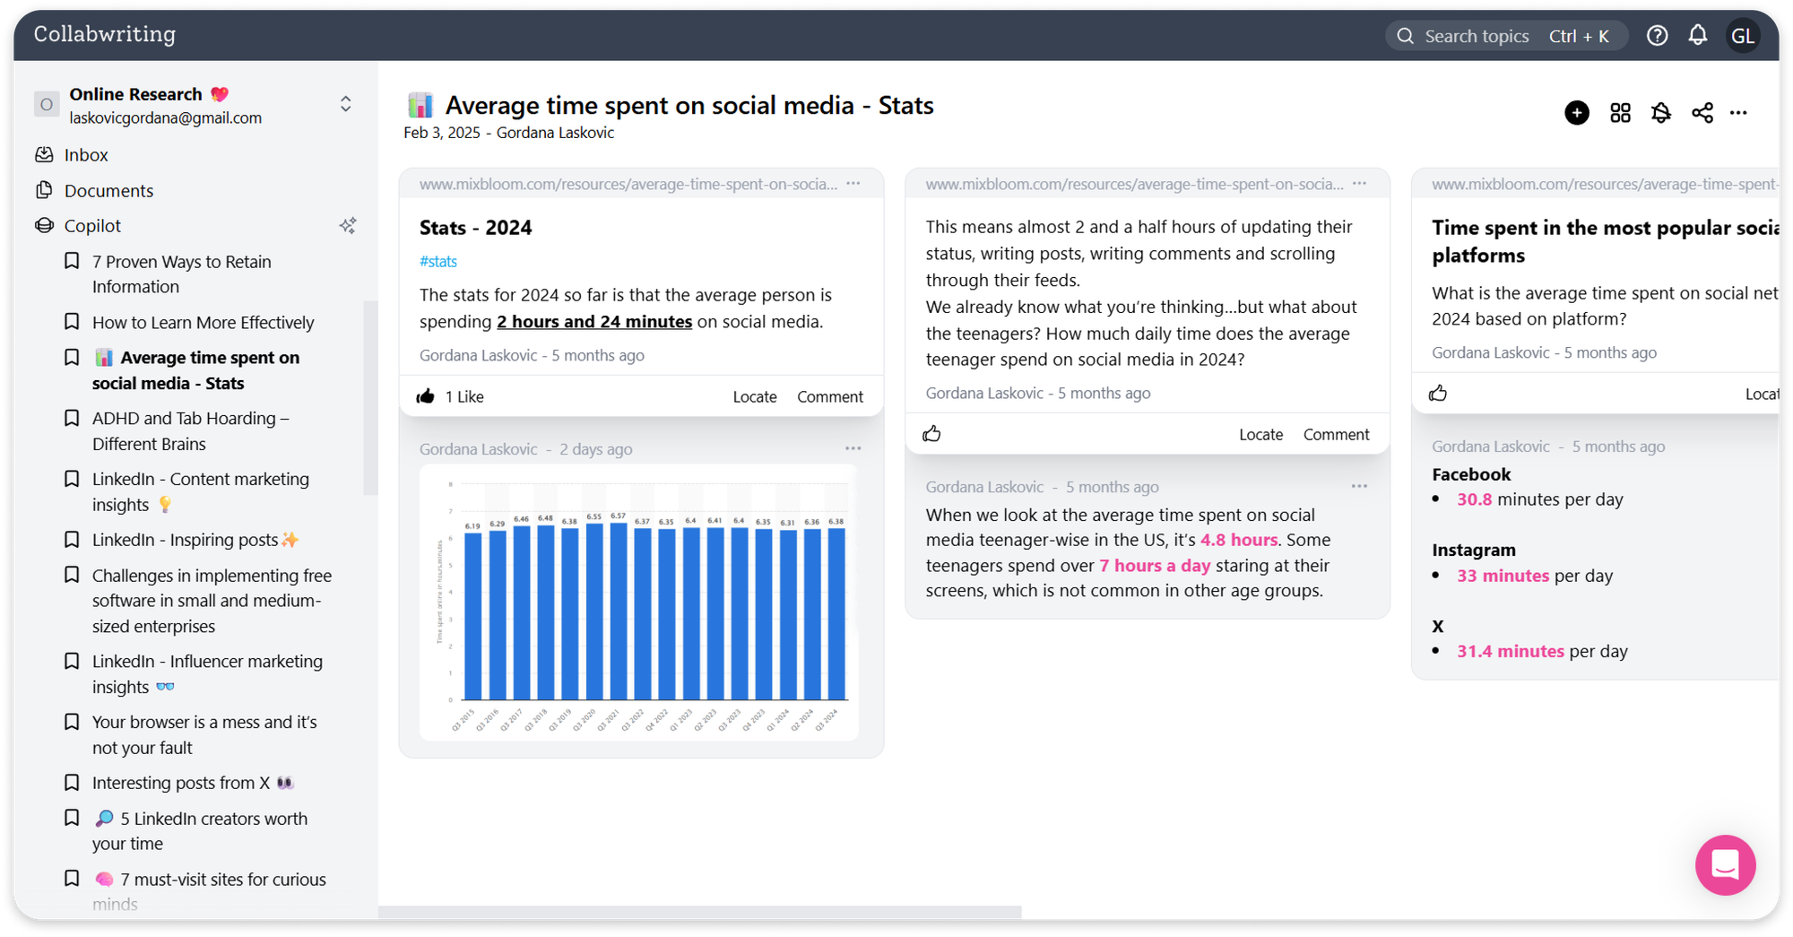Open options menu on Stats - 2024 card
The height and width of the screenshot is (937, 1793).
click(853, 184)
